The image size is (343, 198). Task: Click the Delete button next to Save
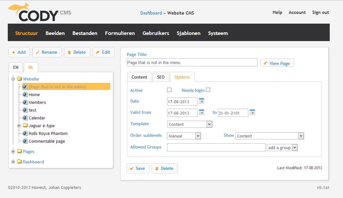[x=165, y=168]
